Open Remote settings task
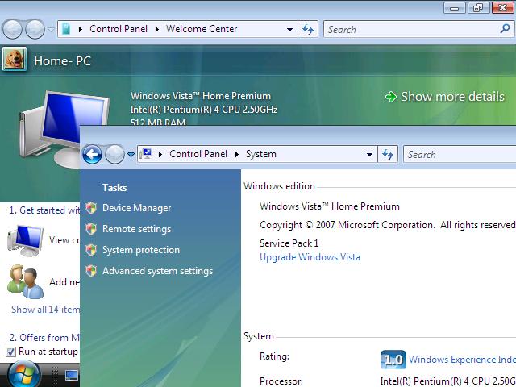This screenshot has width=516, height=387. pyautogui.click(x=136, y=229)
